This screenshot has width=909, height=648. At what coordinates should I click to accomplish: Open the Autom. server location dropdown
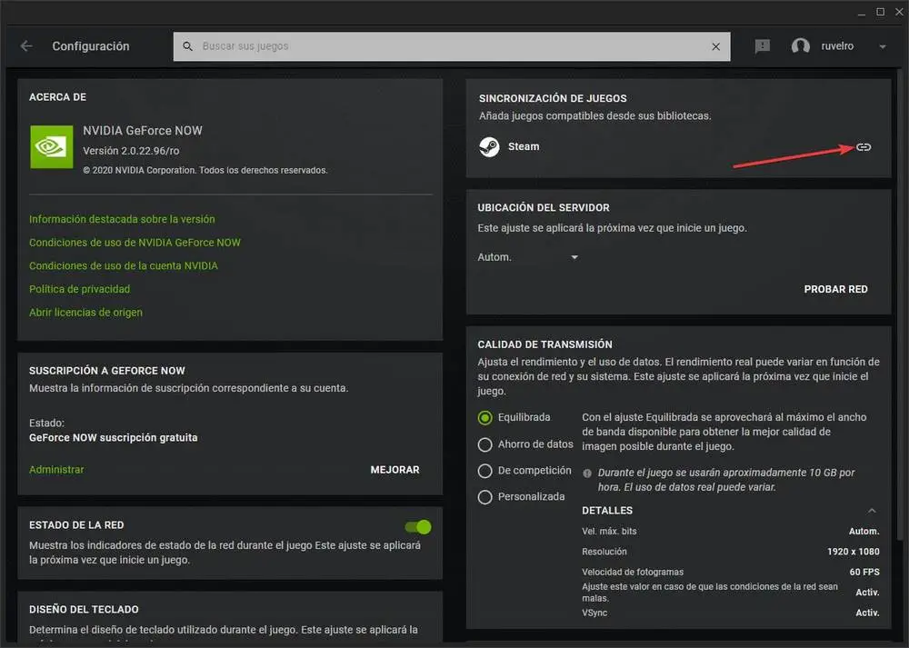(527, 257)
